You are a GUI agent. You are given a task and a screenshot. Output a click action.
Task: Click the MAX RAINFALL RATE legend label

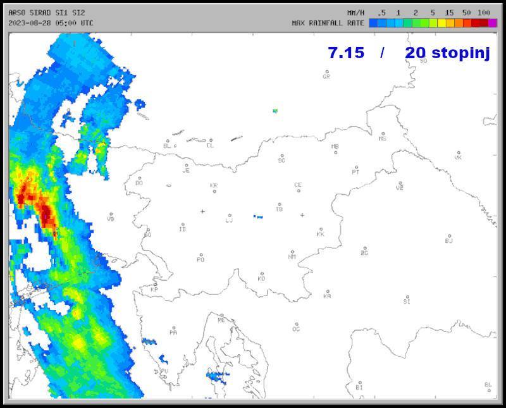tap(328, 23)
